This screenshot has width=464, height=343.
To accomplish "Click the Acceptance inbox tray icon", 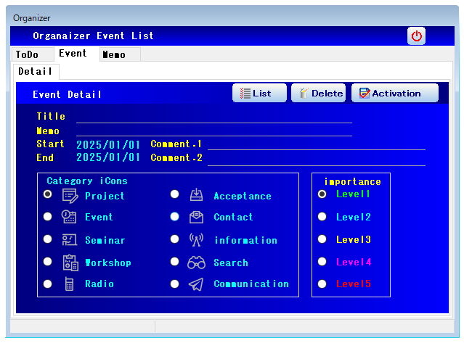I will pyautogui.click(x=196, y=194).
